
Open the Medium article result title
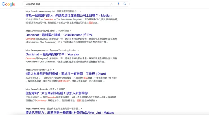click(x=69, y=16)
